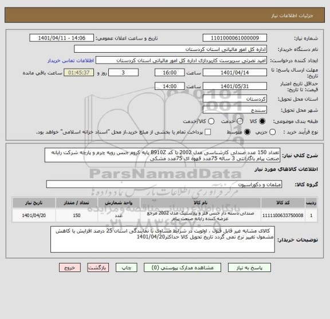Open مشاهده مدارک پیوستی (0) button
The width and height of the screenshot is (330, 319).
point(182,267)
